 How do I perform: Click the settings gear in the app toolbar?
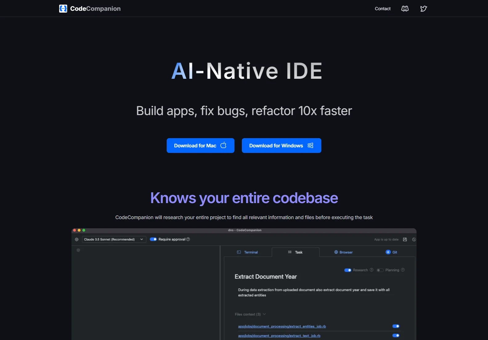(77, 239)
